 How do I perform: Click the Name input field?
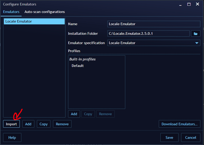point(154,24)
